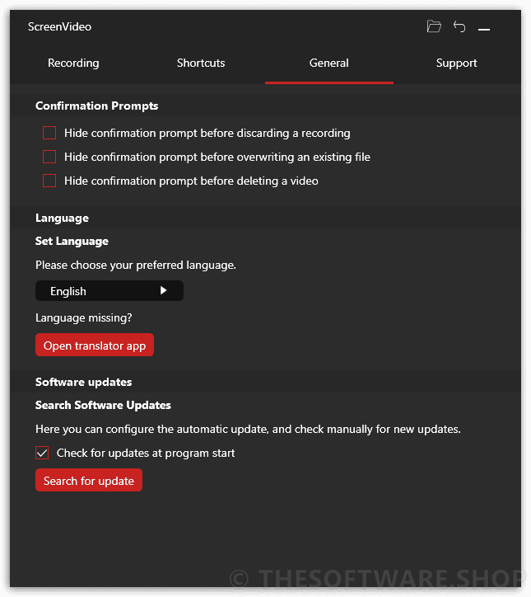Image resolution: width=531 pixels, height=597 pixels.
Task: Enable hiding prompt before deleting a video
Action: tap(49, 181)
